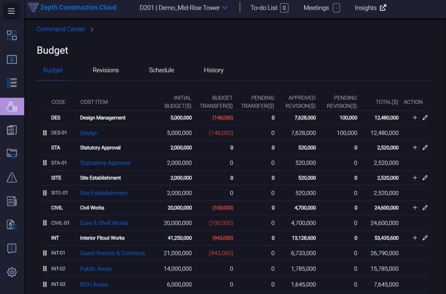This screenshot has width=446, height=294.
Task: Select the 53,435,600 total value
Action: click(386, 238)
